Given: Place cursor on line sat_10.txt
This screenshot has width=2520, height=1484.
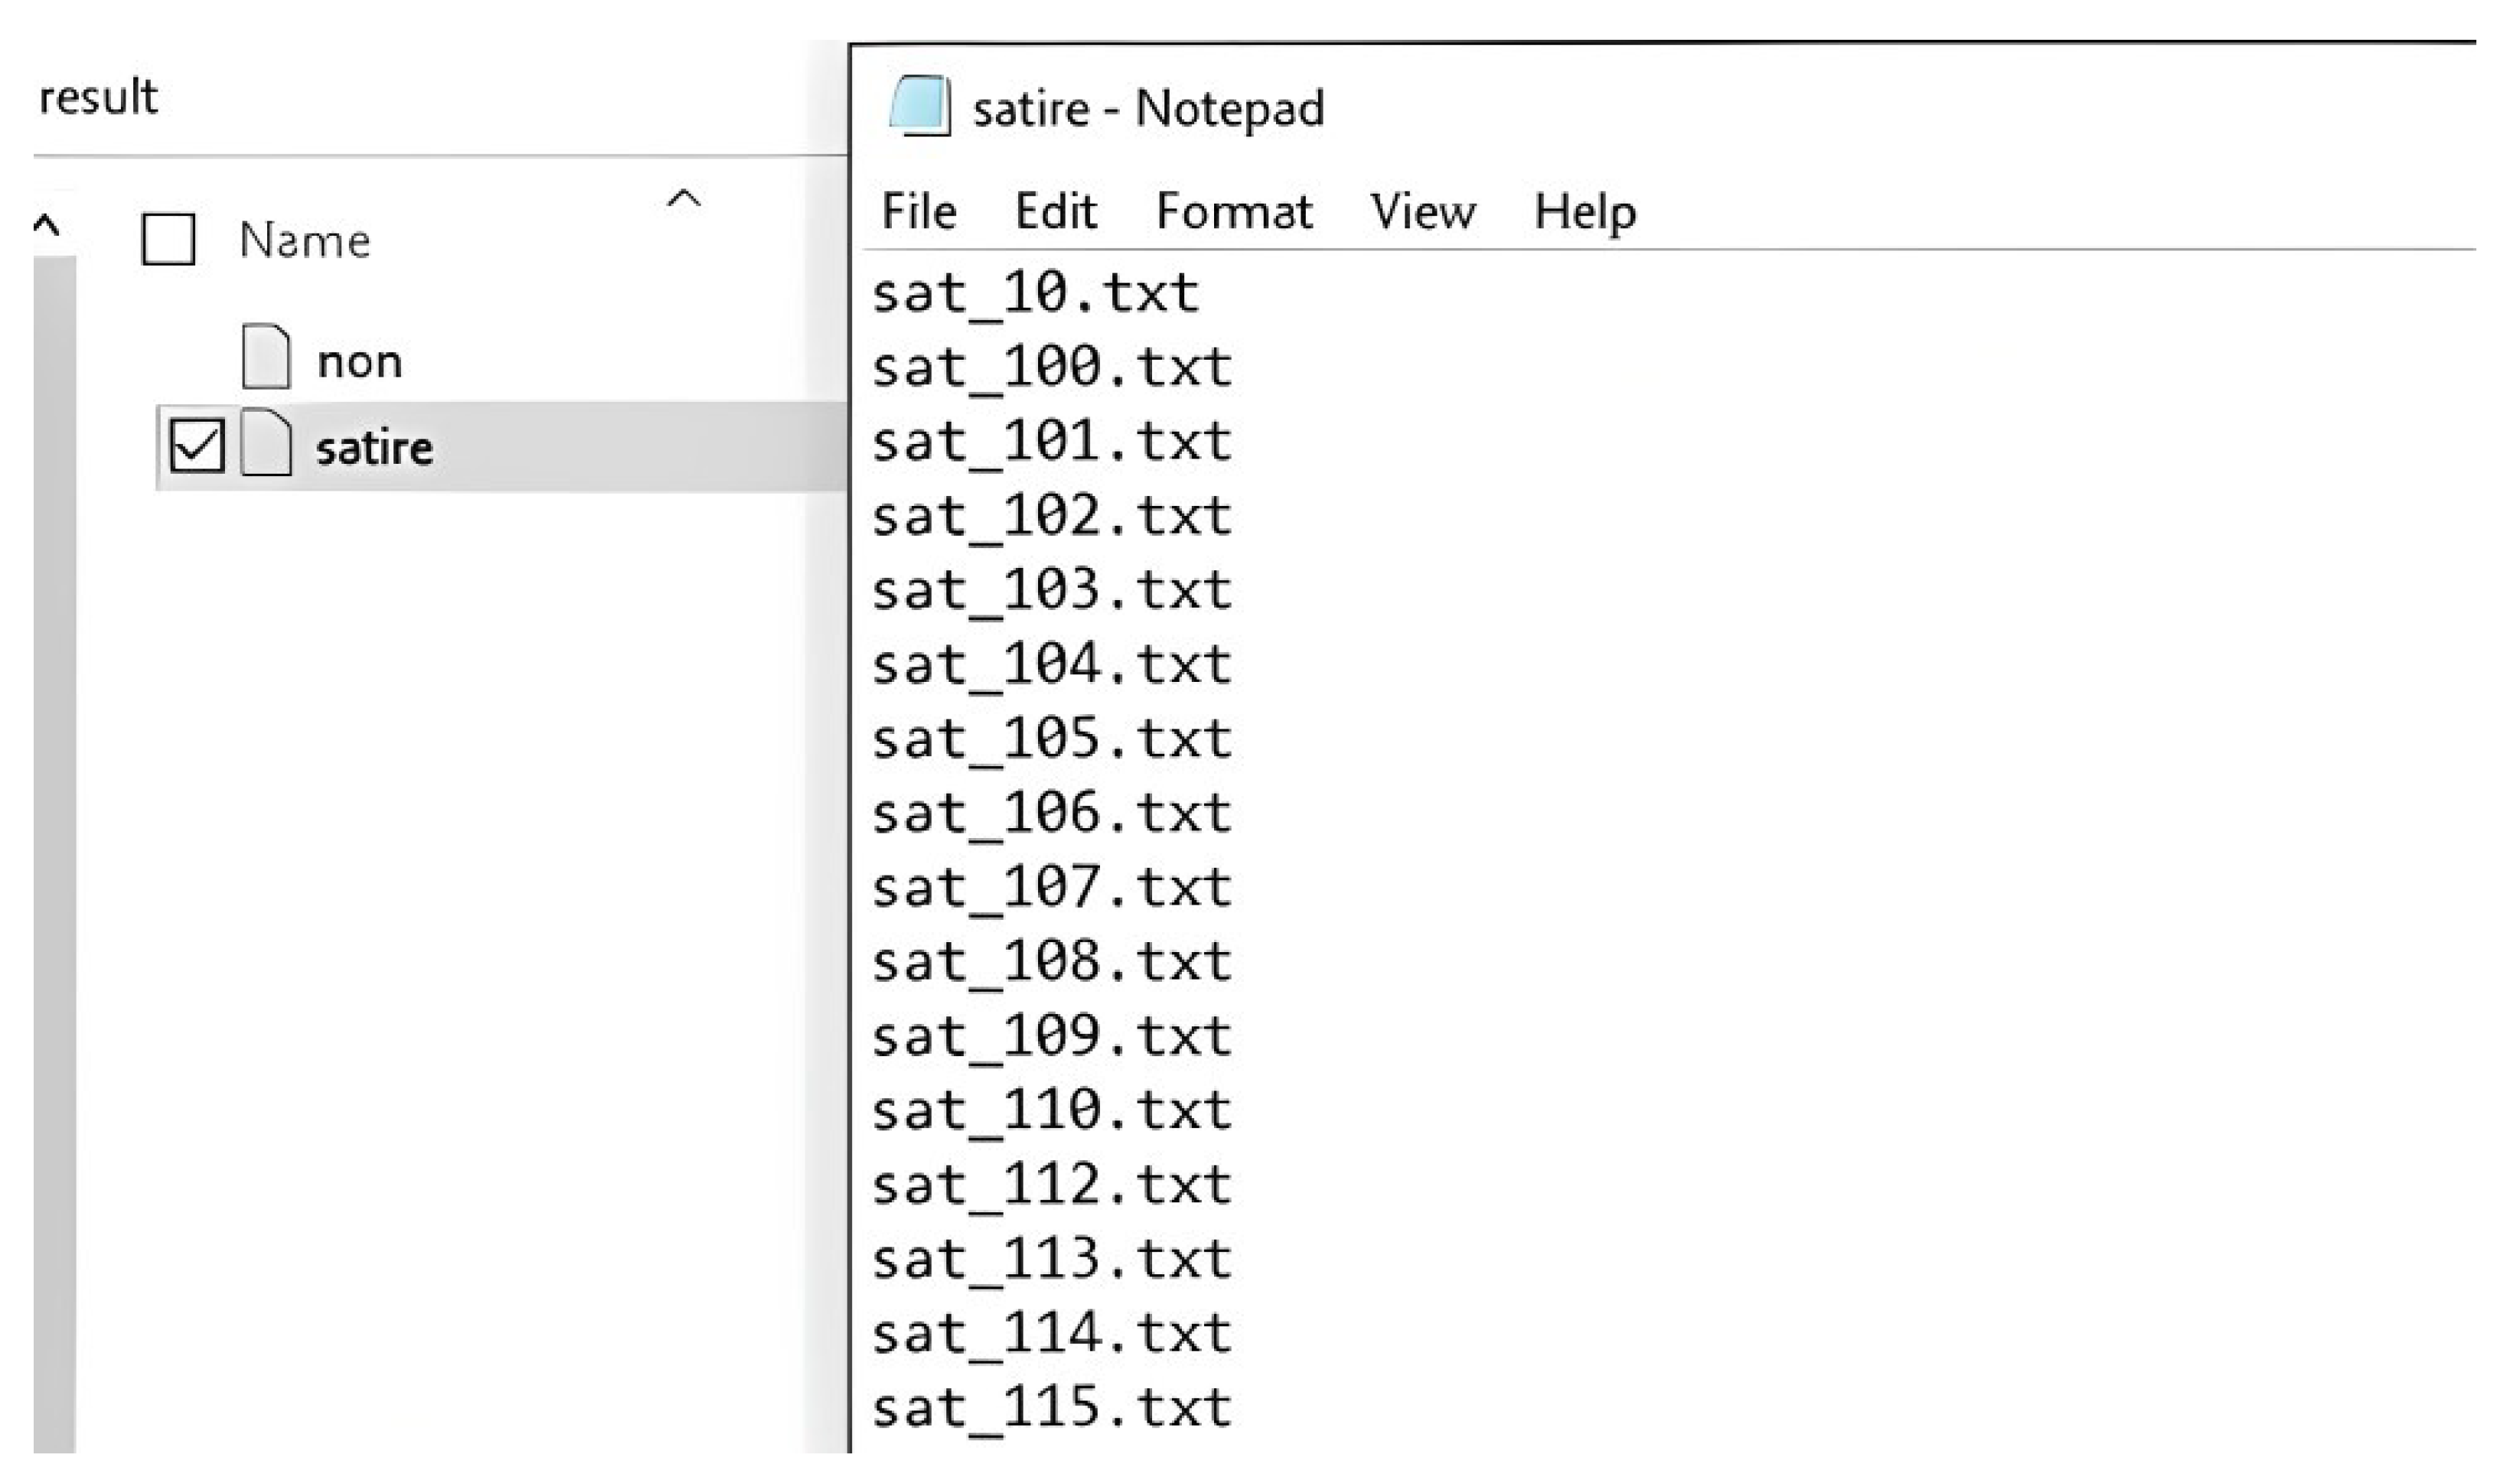Looking at the screenshot, I should pyautogui.click(x=1035, y=293).
